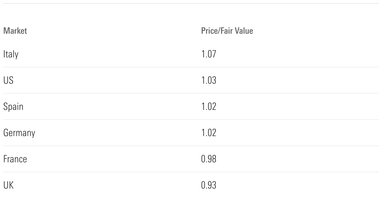The height and width of the screenshot is (201, 382).
Task: Select the Spain market name
Action: pyautogui.click(x=13, y=107)
